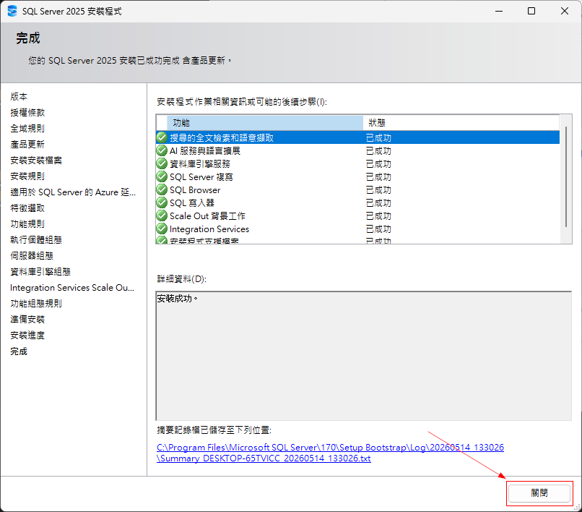Image resolution: width=582 pixels, height=512 pixels.
Task: Select the SQL Server 複寫 row
Action: [358, 176]
